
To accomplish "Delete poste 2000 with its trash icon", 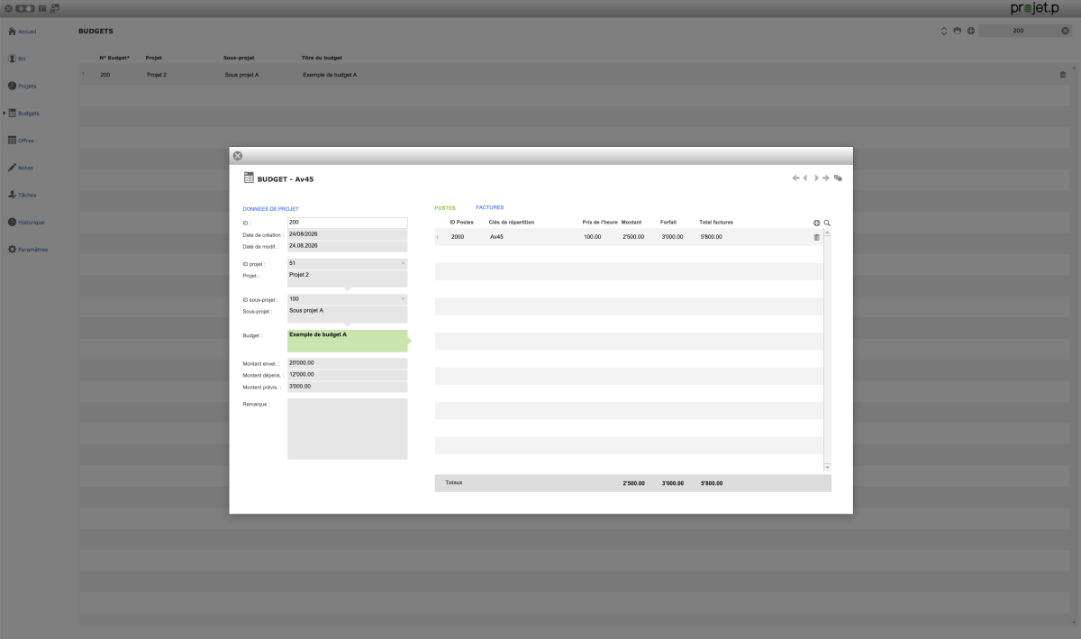I will pyautogui.click(x=817, y=237).
